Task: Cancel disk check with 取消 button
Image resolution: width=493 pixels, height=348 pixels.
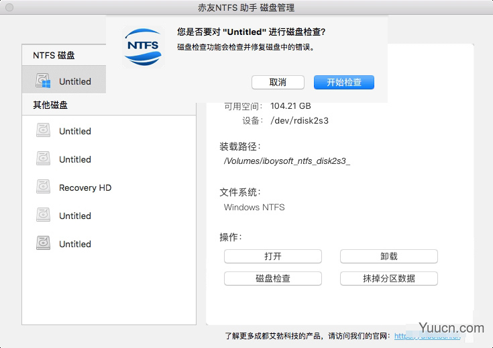Action: (x=278, y=82)
